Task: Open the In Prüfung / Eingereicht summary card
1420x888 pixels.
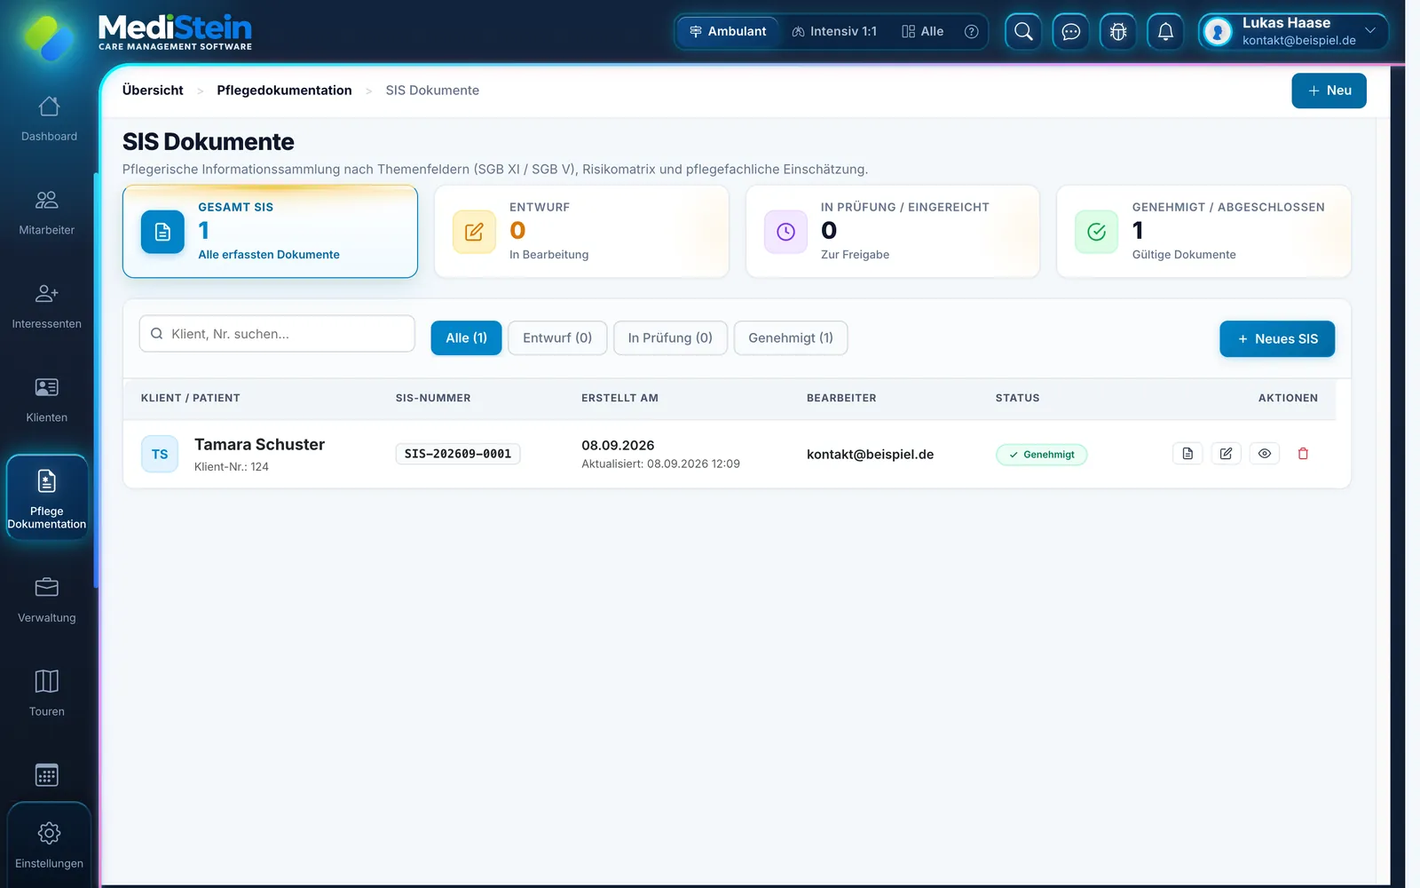Action: coord(893,232)
